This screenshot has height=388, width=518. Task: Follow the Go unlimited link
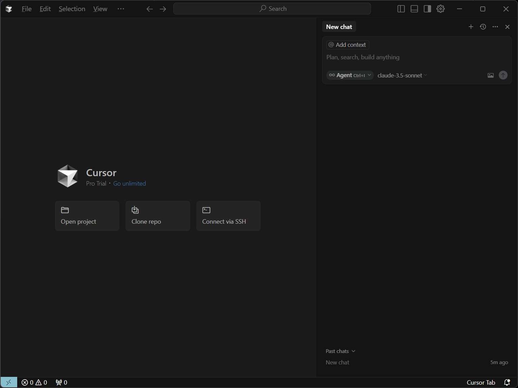129,184
